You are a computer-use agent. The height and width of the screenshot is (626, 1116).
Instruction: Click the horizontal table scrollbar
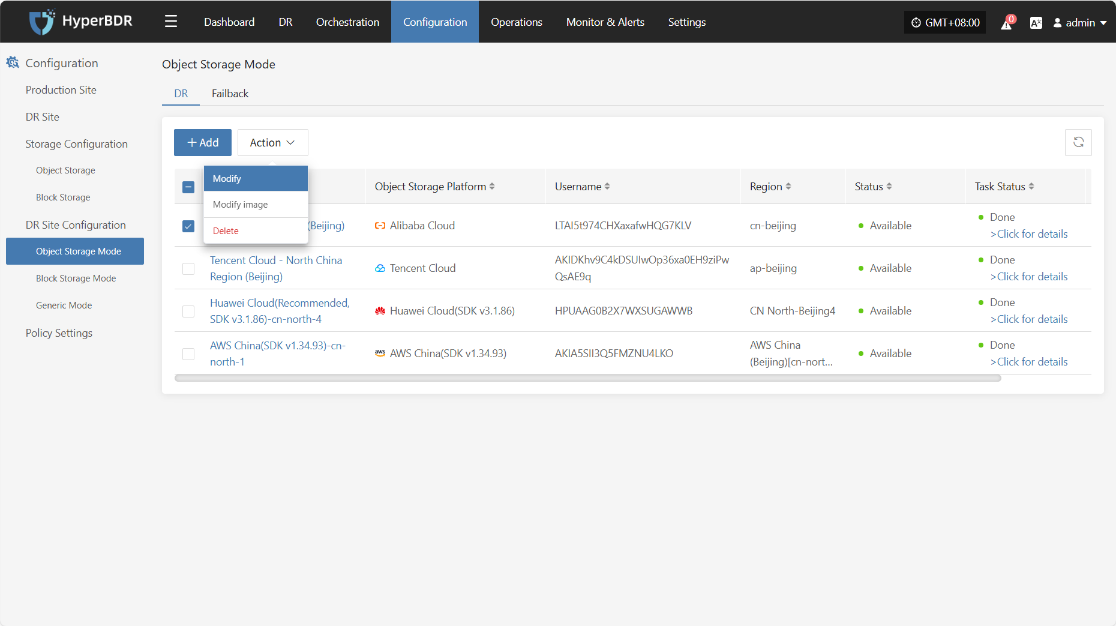click(588, 378)
